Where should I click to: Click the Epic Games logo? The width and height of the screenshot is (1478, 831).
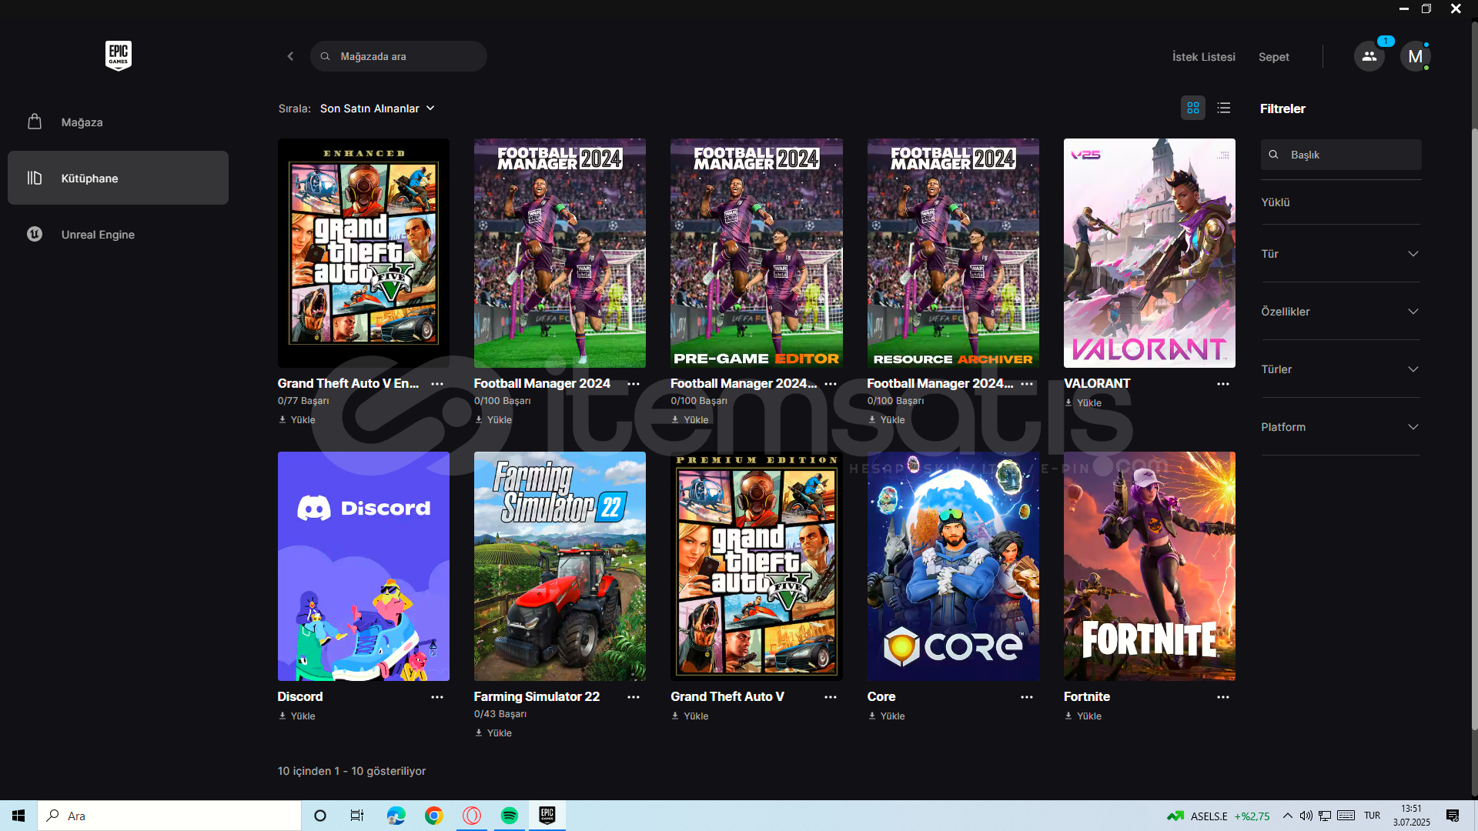point(119,55)
